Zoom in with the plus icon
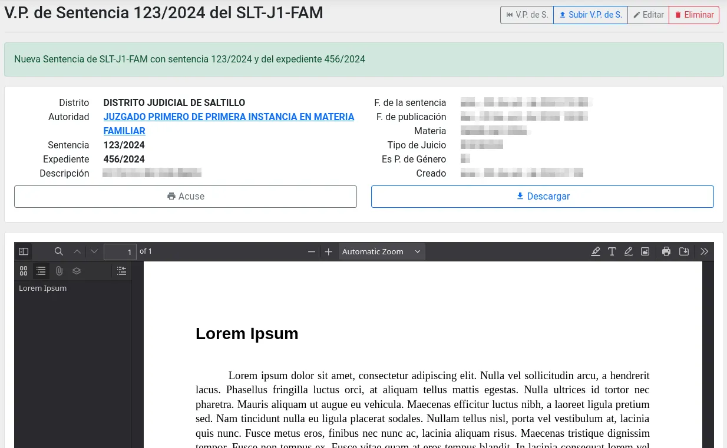Screen dimensions: 727x448 coord(329,252)
